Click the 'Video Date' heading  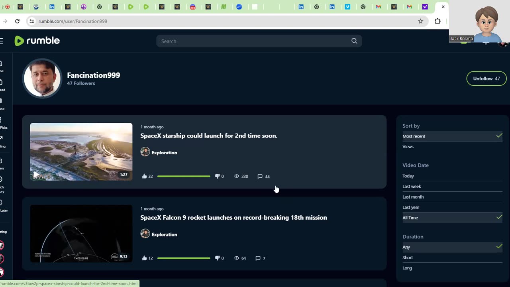pos(416,165)
